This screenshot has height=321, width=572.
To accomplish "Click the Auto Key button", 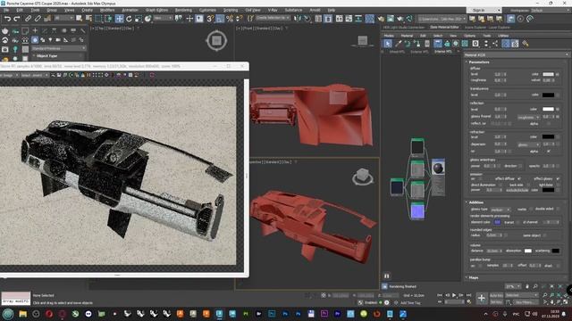I will click(x=496, y=295).
